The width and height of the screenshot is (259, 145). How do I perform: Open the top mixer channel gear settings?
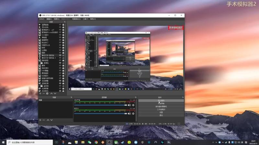click(133, 105)
